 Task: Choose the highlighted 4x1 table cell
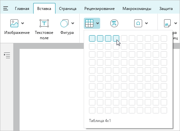[116, 38]
